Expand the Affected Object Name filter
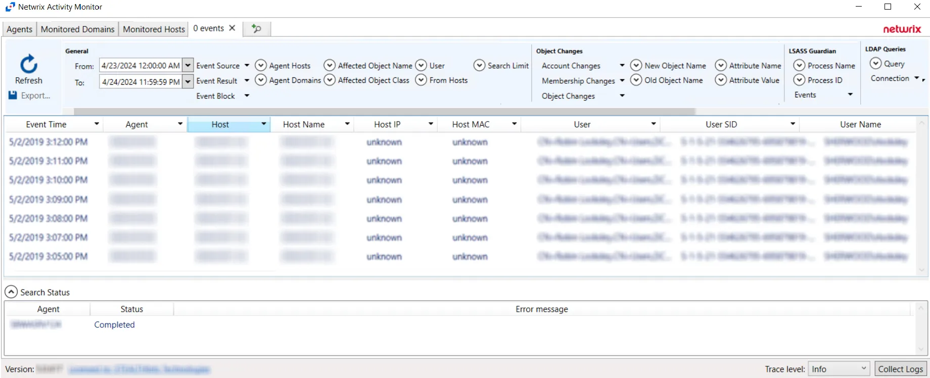 coord(330,66)
